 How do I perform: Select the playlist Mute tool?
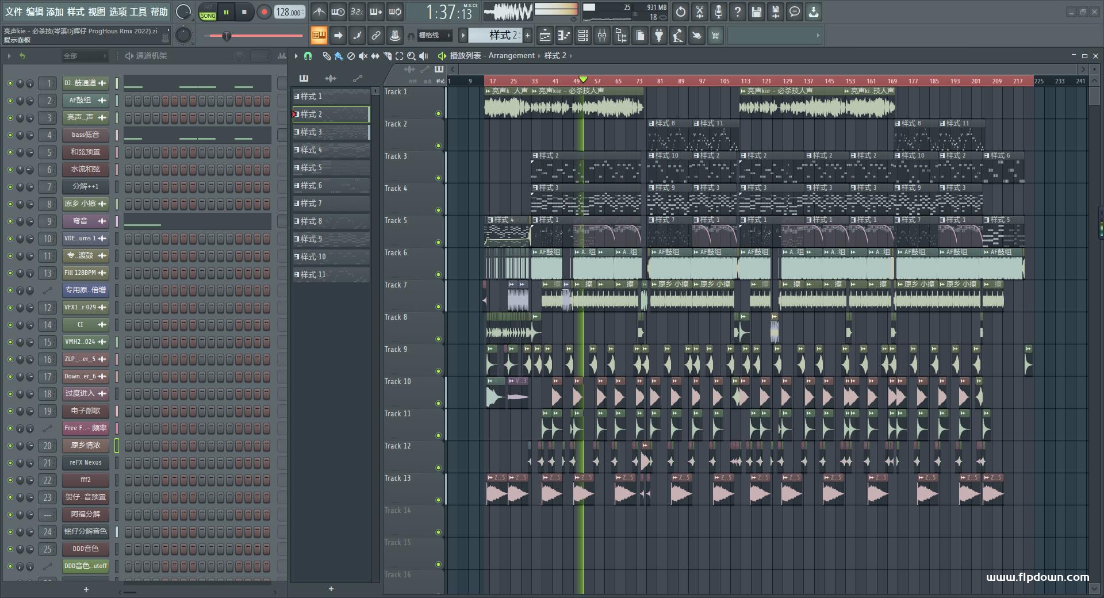[x=363, y=56]
